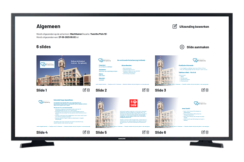Open the Slide 4 text-heavy thumbnail

point(63,112)
